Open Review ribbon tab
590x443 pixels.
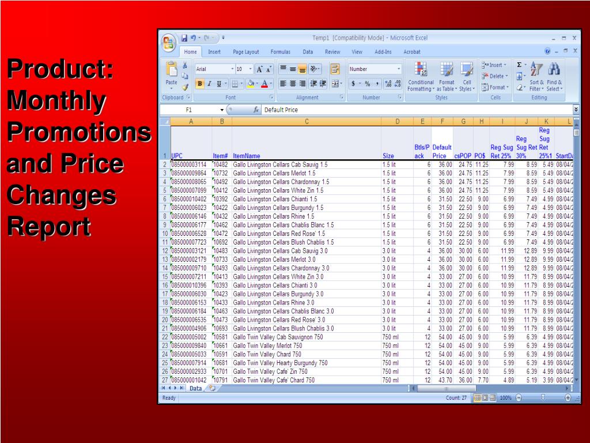pos(332,52)
